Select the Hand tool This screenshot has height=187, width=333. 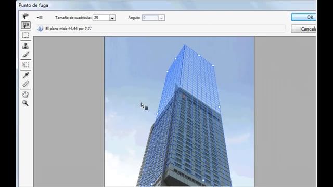coord(25,95)
